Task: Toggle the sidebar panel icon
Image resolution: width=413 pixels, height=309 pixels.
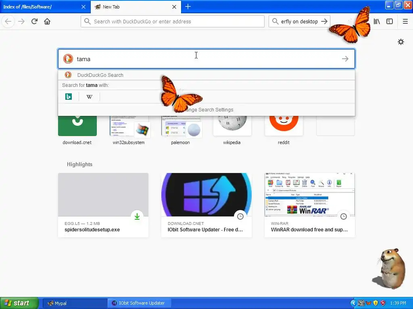Action: click(x=390, y=21)
